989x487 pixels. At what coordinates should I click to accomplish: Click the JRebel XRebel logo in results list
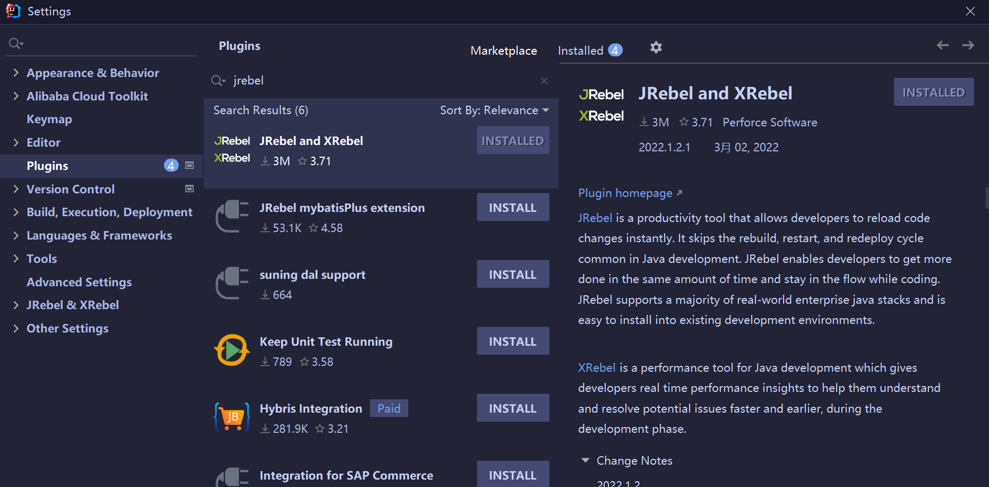coord(232,149)
